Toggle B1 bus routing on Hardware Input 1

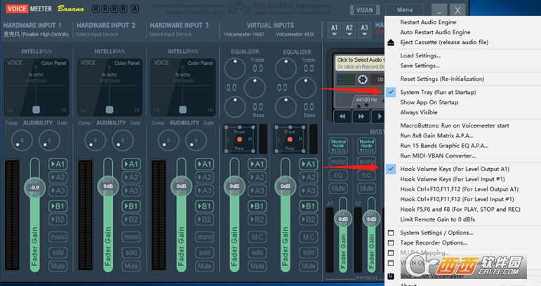pos(58,206)
